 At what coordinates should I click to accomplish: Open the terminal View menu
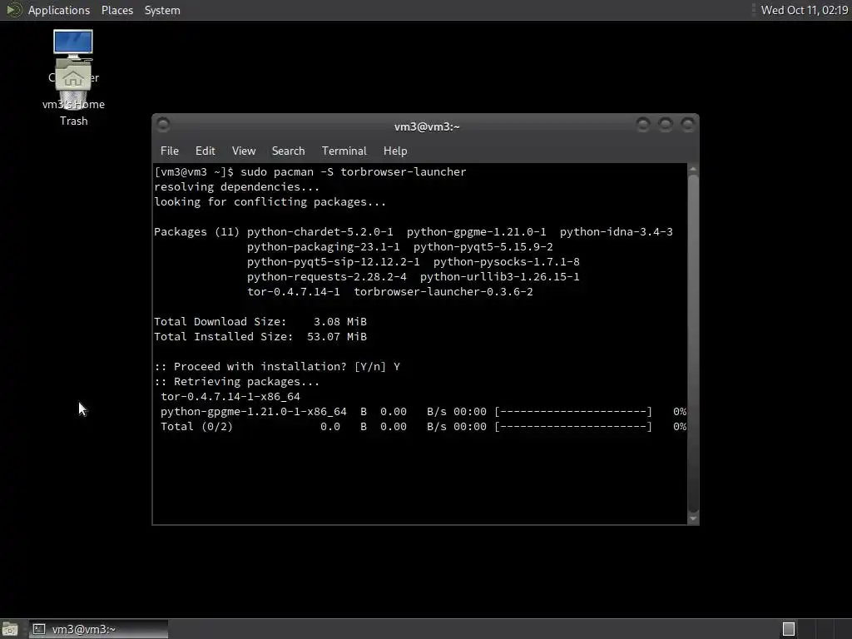tap(244, 151)
